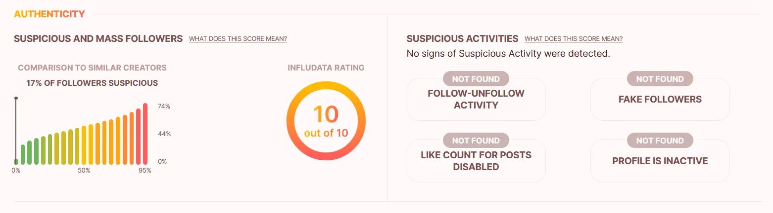Click the Not Found badge above Fake Followers
This screenshot has height=213, width=773.
[x=660, y=79]
